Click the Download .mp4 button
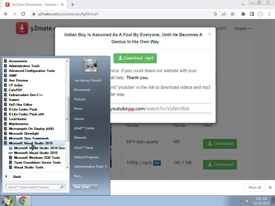 (x=135, y=58)
